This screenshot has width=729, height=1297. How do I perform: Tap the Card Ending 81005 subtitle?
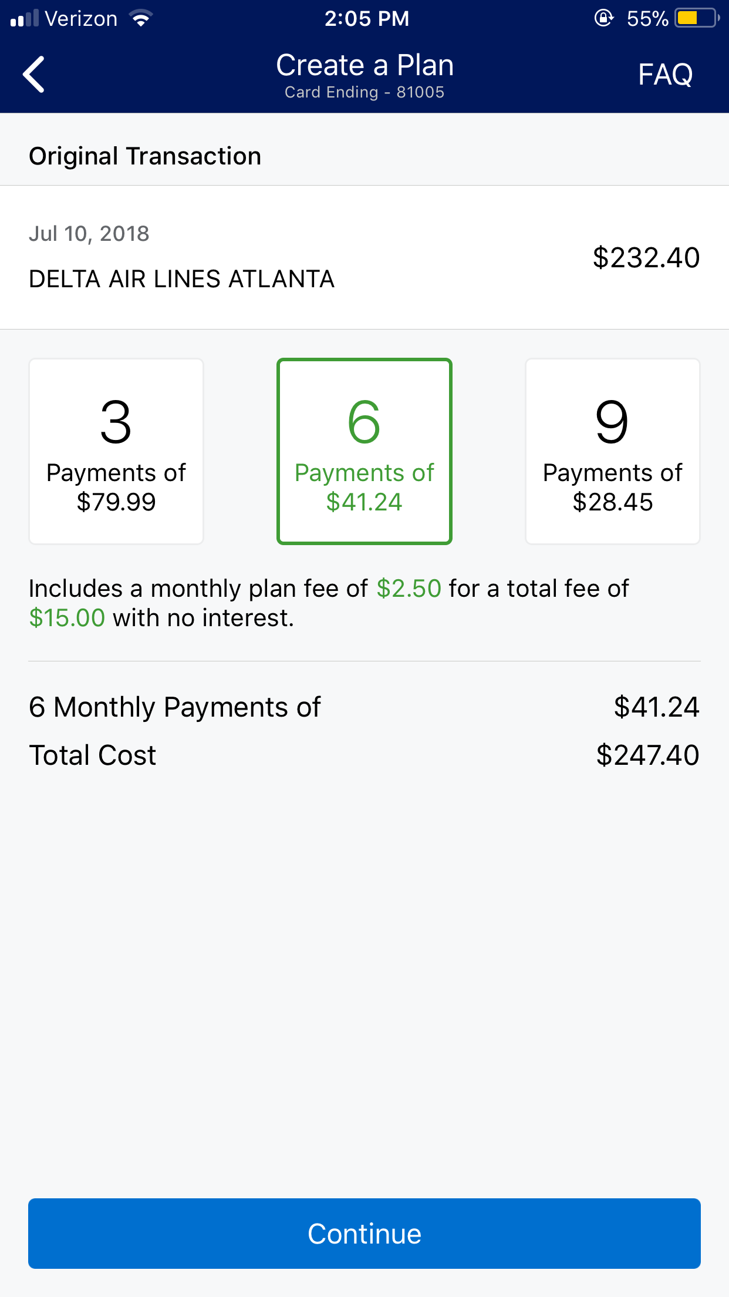click(x=365, y=92)
